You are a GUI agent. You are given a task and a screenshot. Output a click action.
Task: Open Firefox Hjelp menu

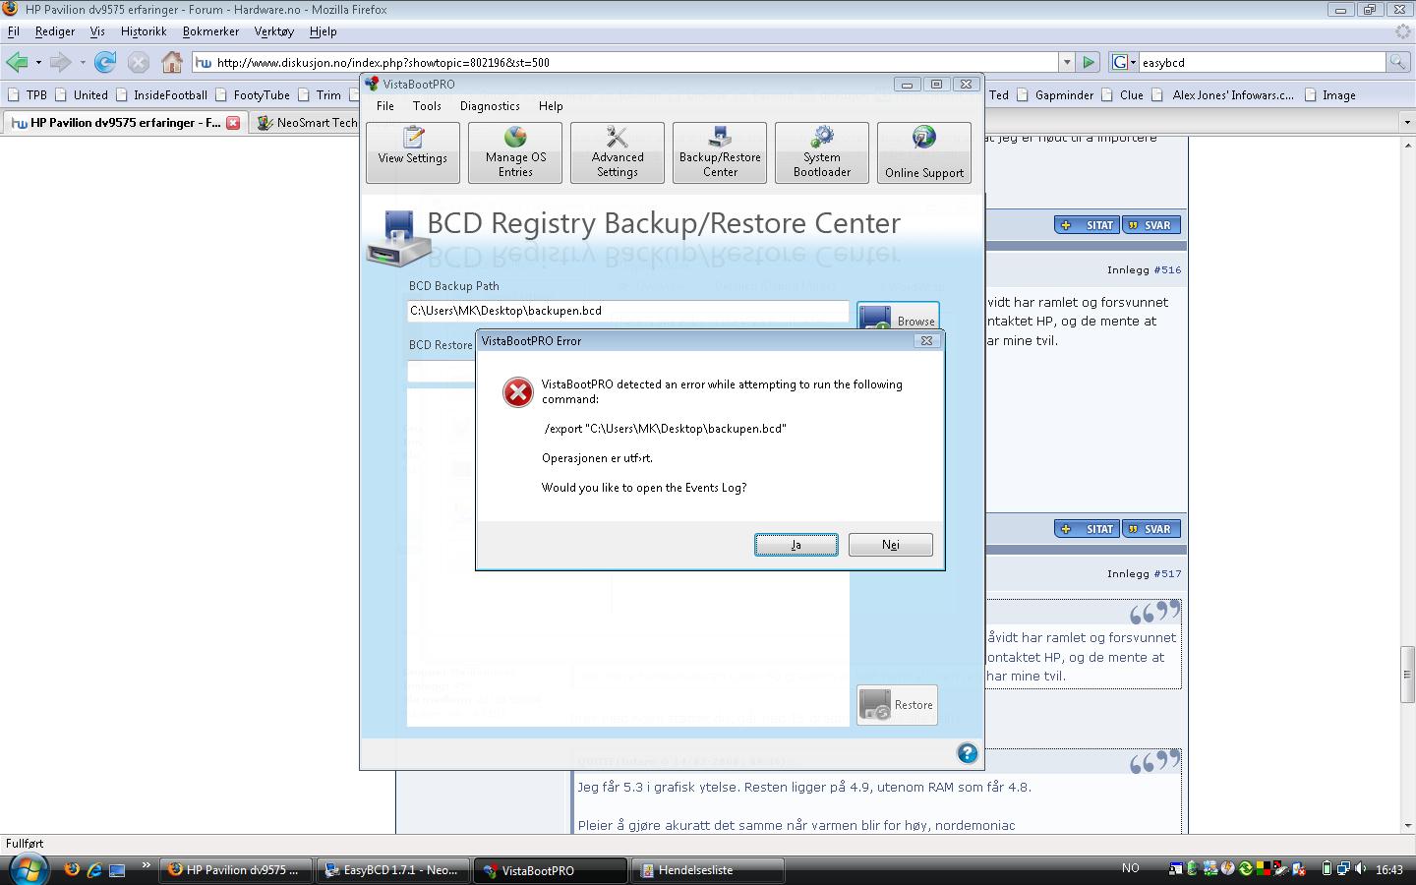pos(323,31)
